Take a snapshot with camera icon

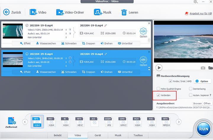click(203, 68)
